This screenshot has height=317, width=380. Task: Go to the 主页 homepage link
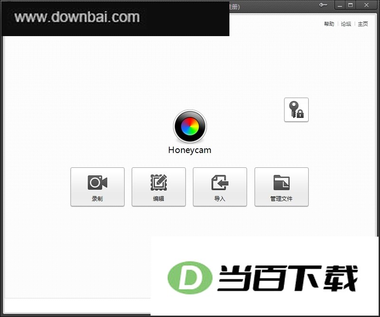(363, 24)
